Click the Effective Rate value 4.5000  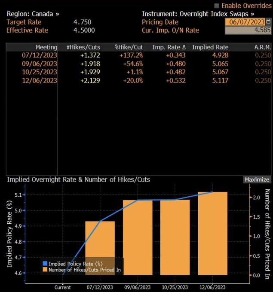coord(84,30)
